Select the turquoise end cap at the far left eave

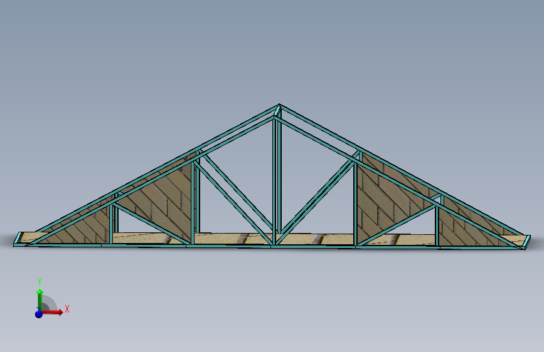click(x=18, y=239)
